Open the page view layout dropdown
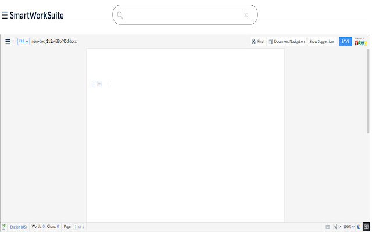The image size is (372, 232). click(337, 227)
